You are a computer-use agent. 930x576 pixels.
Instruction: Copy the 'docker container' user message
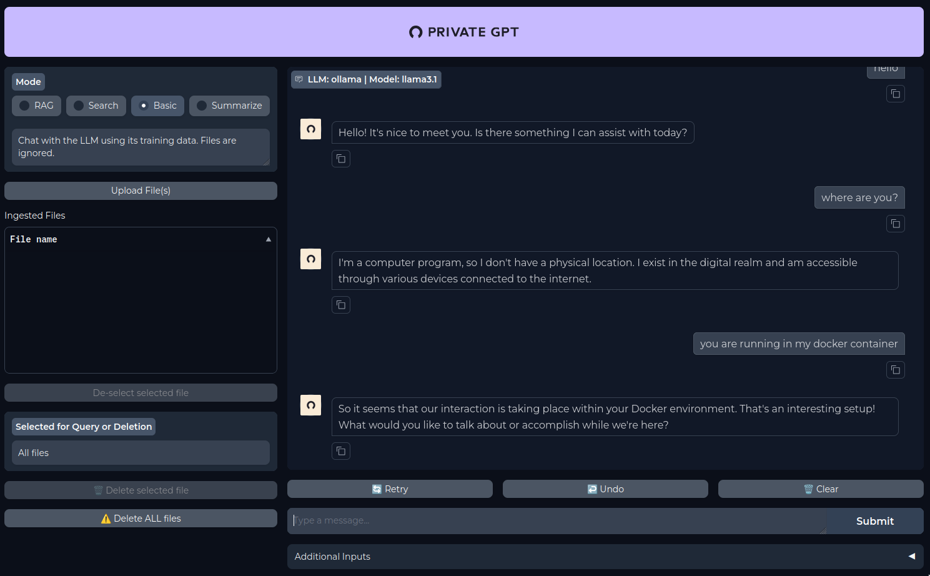click(896, 370)
